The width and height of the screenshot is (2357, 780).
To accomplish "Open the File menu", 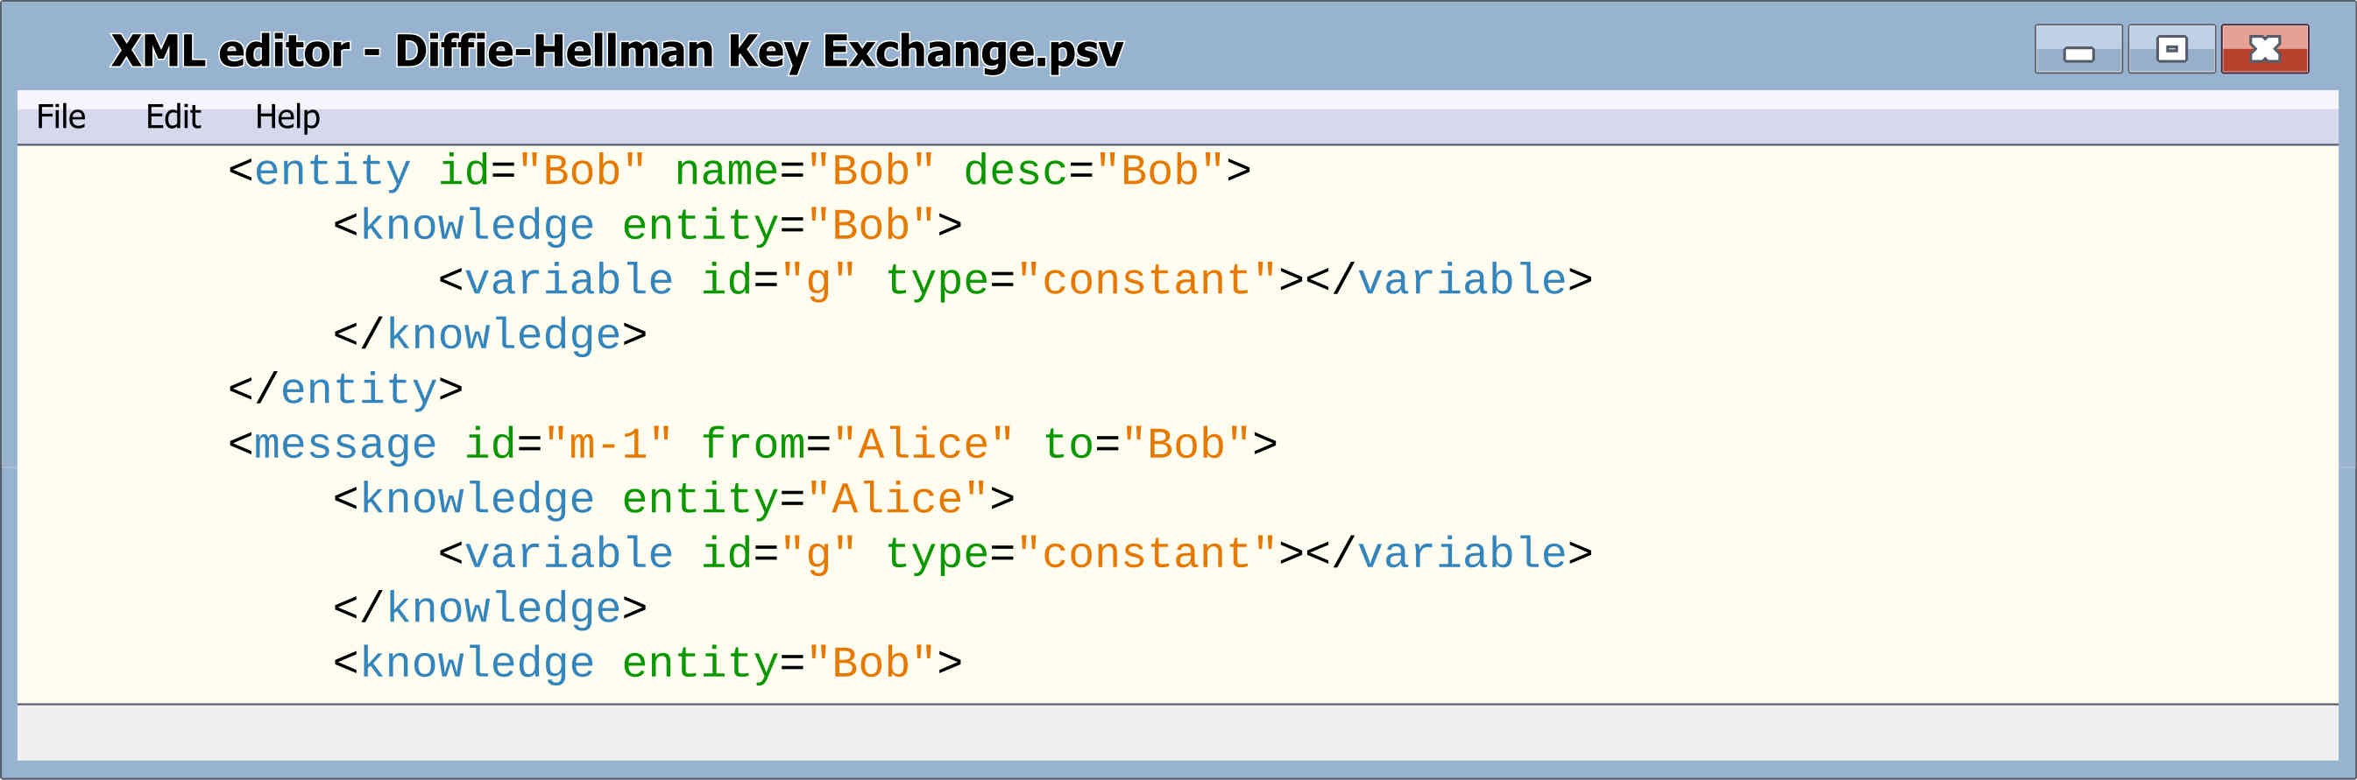I will [60, 117].
